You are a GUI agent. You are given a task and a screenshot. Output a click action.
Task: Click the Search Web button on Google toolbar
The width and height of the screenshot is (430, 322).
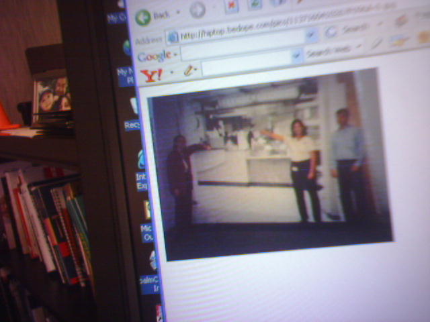pos(329,50)
